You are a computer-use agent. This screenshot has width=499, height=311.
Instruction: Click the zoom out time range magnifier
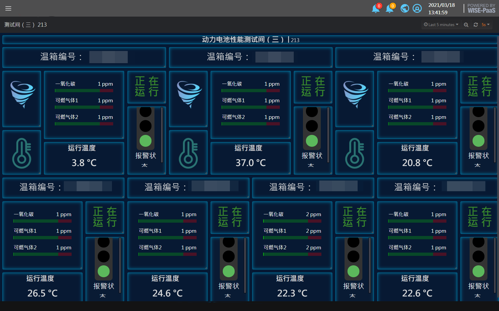[466, 25]
